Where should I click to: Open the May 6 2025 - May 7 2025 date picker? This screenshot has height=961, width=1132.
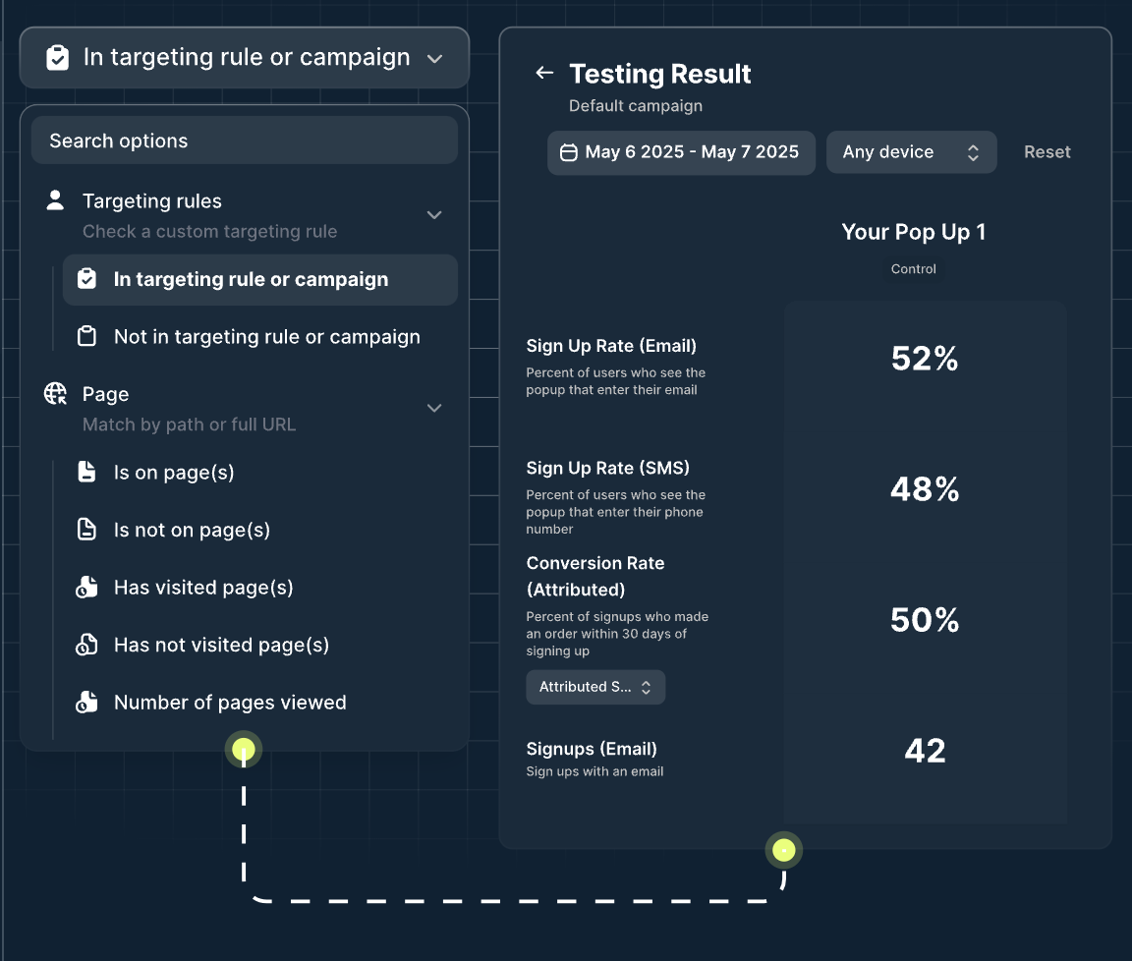pyautogui.click(x=681, y=152)
